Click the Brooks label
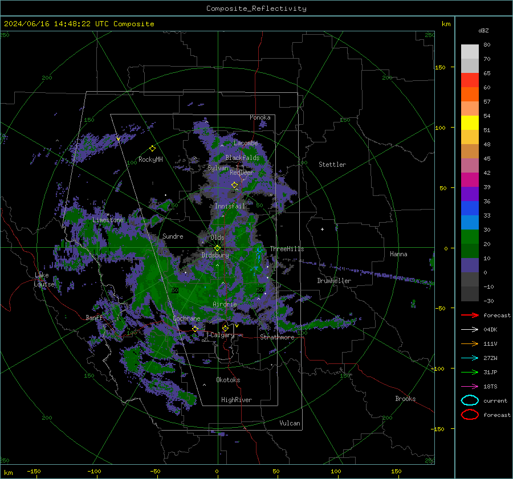The width and height of the screenshot is (513, 479). [405, 399]
